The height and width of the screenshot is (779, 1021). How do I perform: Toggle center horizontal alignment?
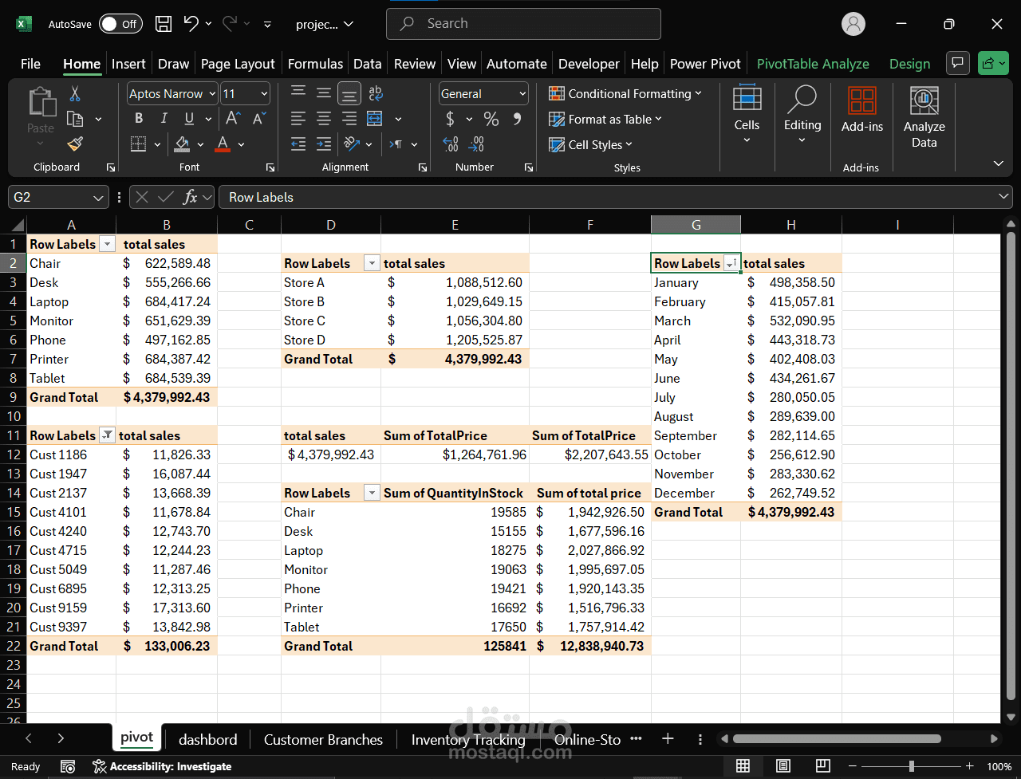[324, 119]
